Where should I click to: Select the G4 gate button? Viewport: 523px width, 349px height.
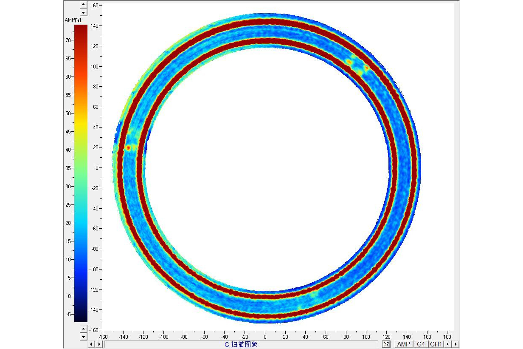(420, 344)
